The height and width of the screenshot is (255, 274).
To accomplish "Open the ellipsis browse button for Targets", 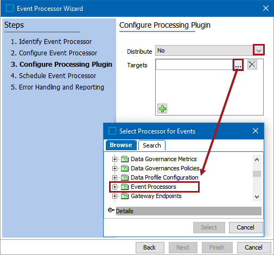I will pos(238,65).
